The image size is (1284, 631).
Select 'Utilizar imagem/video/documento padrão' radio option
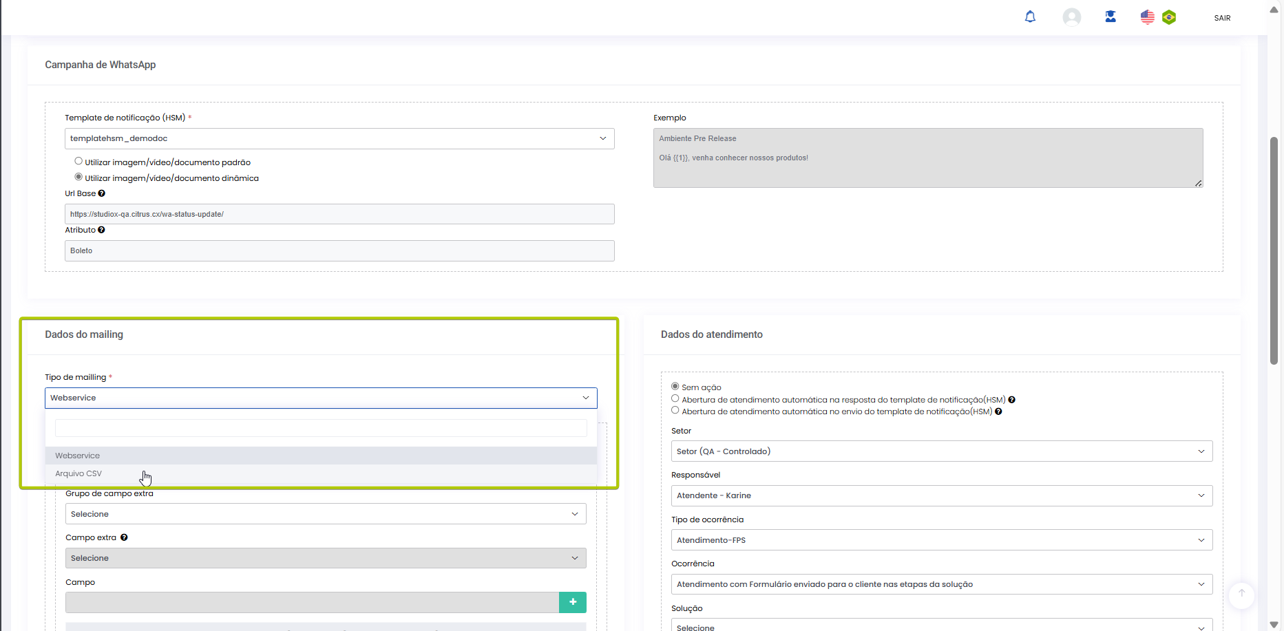click(x=78, y=162)
